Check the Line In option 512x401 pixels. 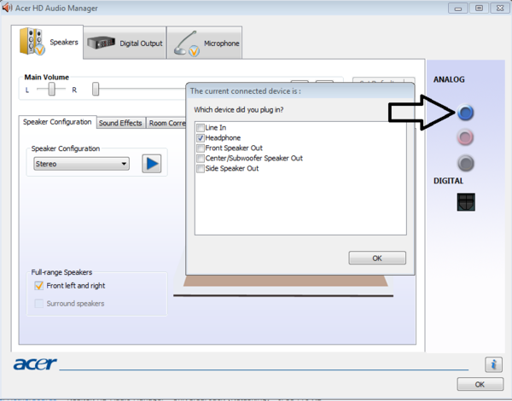click(x=201, y=128)
